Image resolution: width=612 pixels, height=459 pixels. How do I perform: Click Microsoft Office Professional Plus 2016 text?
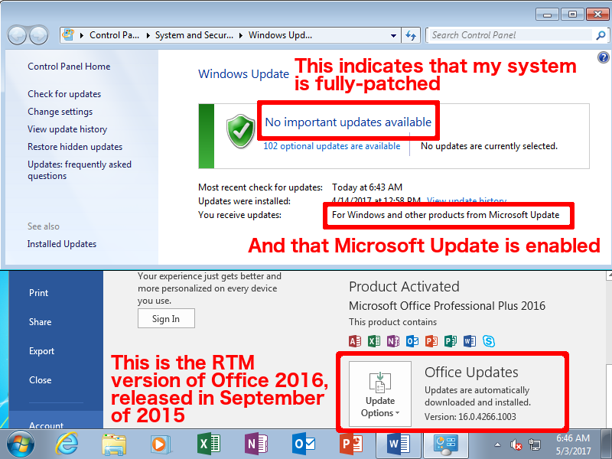click(447, 305)
